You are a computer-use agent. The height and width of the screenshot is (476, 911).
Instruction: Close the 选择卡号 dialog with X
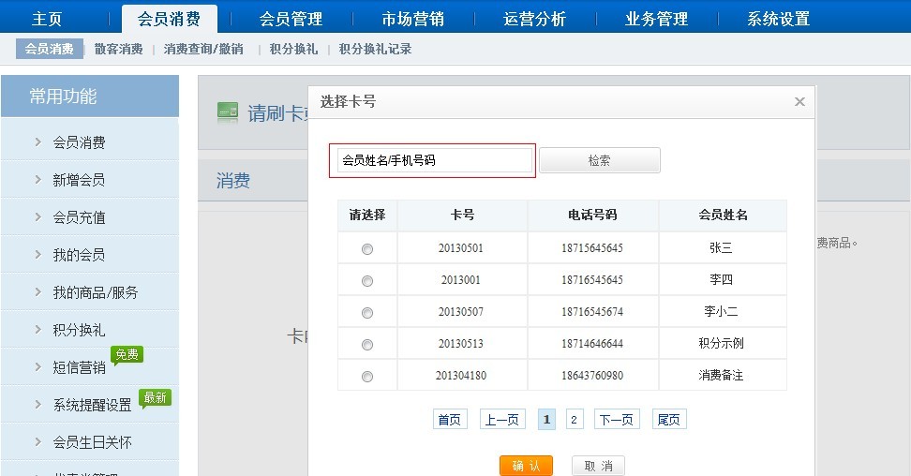click(x=799, y=102)
